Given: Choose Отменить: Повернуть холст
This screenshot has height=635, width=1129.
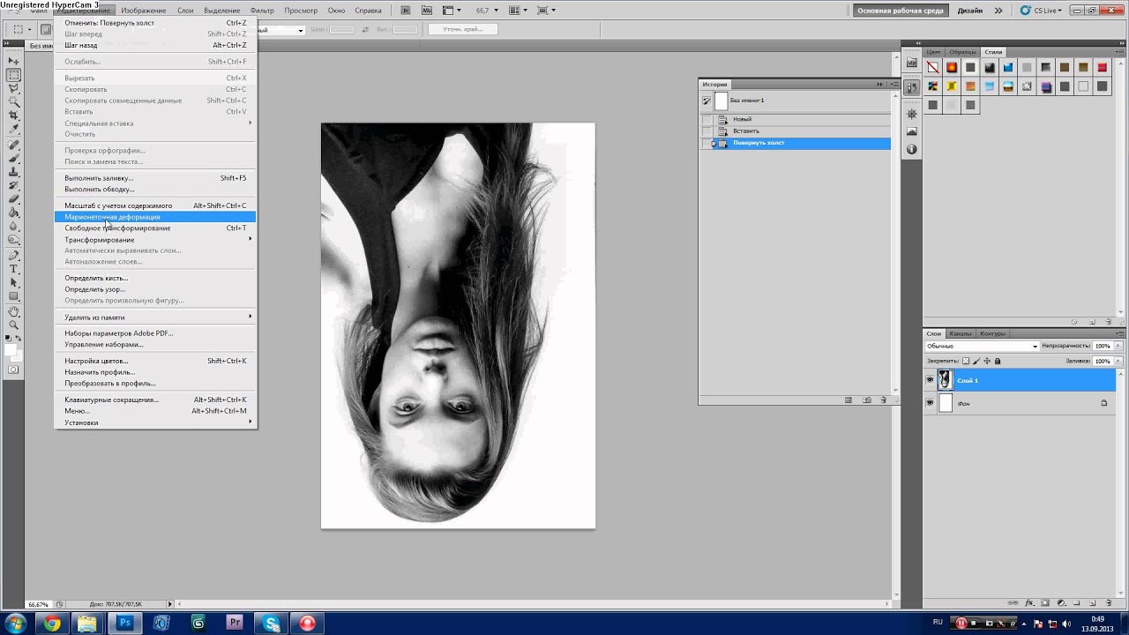Looking at the screenshot, I should click(155, 23).
